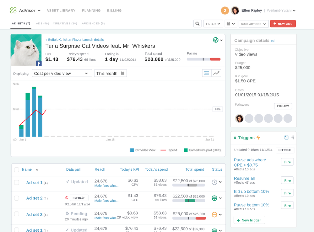
Task: Click the Facebook badge on cat thumbnail
Action: (x=39, y=64)
